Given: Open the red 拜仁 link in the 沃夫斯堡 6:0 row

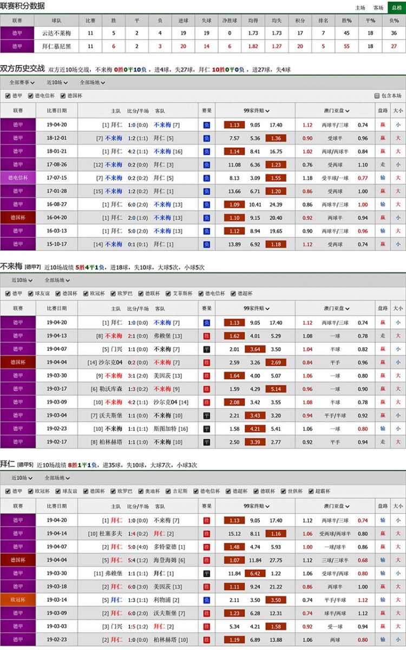Looking at the screenshot, I should 116,613.
